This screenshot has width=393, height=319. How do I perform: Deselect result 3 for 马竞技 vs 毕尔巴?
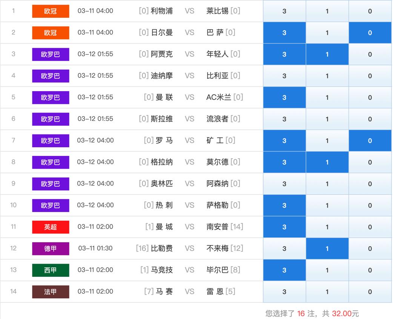coord(284,270)
